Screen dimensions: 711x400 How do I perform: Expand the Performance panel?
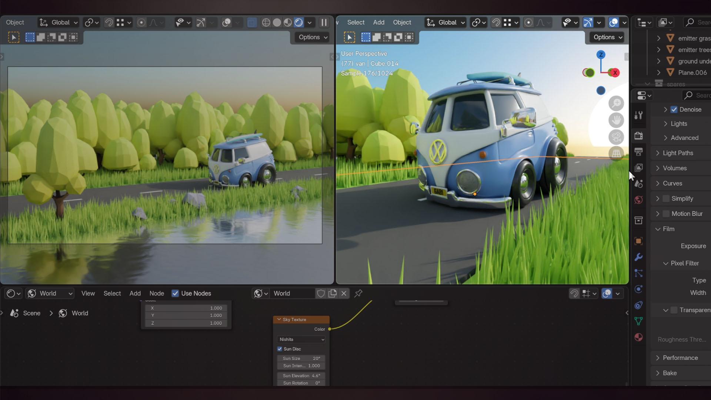coord(680,358)
